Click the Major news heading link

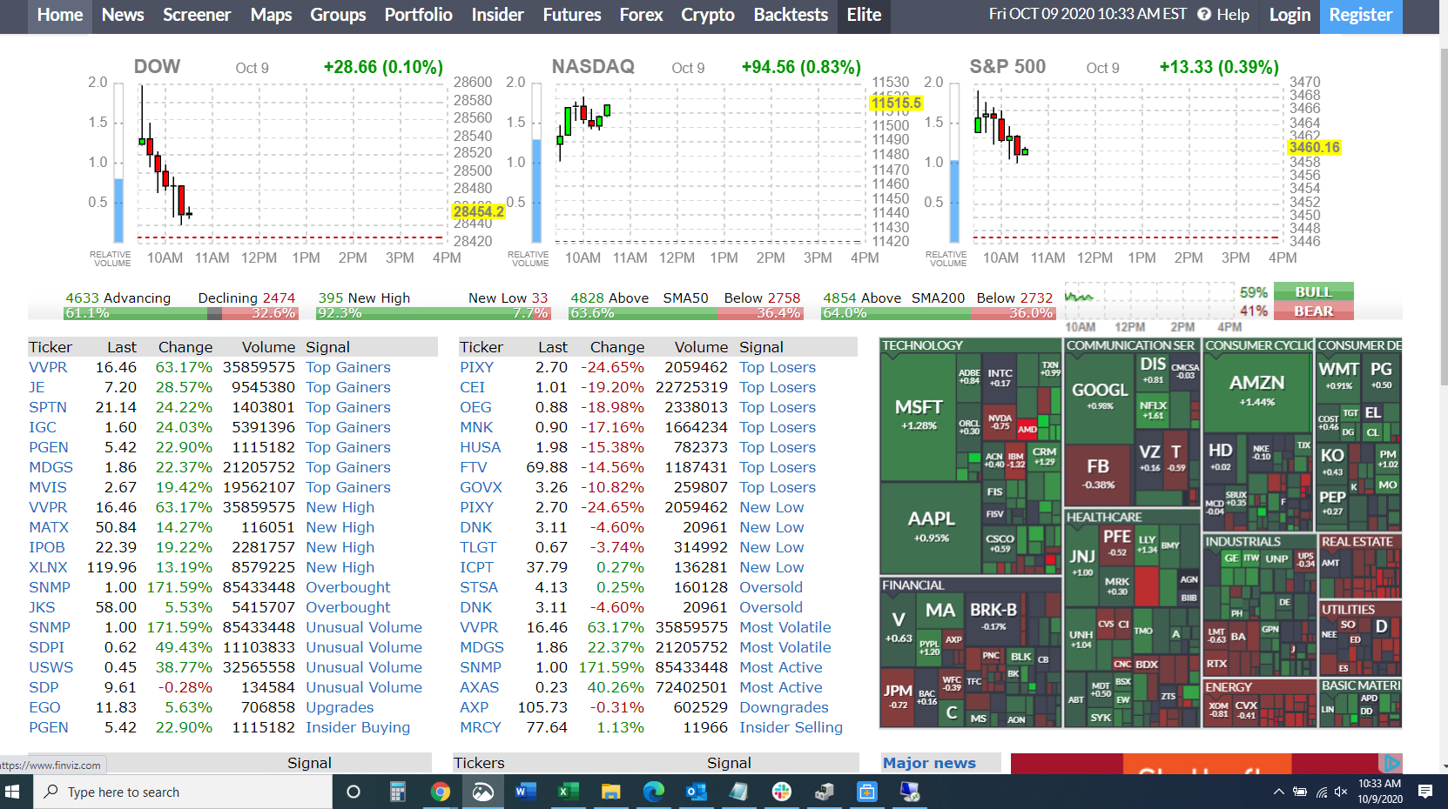coord(929,763)
